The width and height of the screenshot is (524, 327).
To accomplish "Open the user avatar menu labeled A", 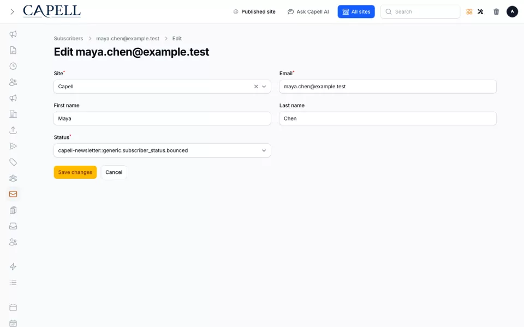I will 512,11.
